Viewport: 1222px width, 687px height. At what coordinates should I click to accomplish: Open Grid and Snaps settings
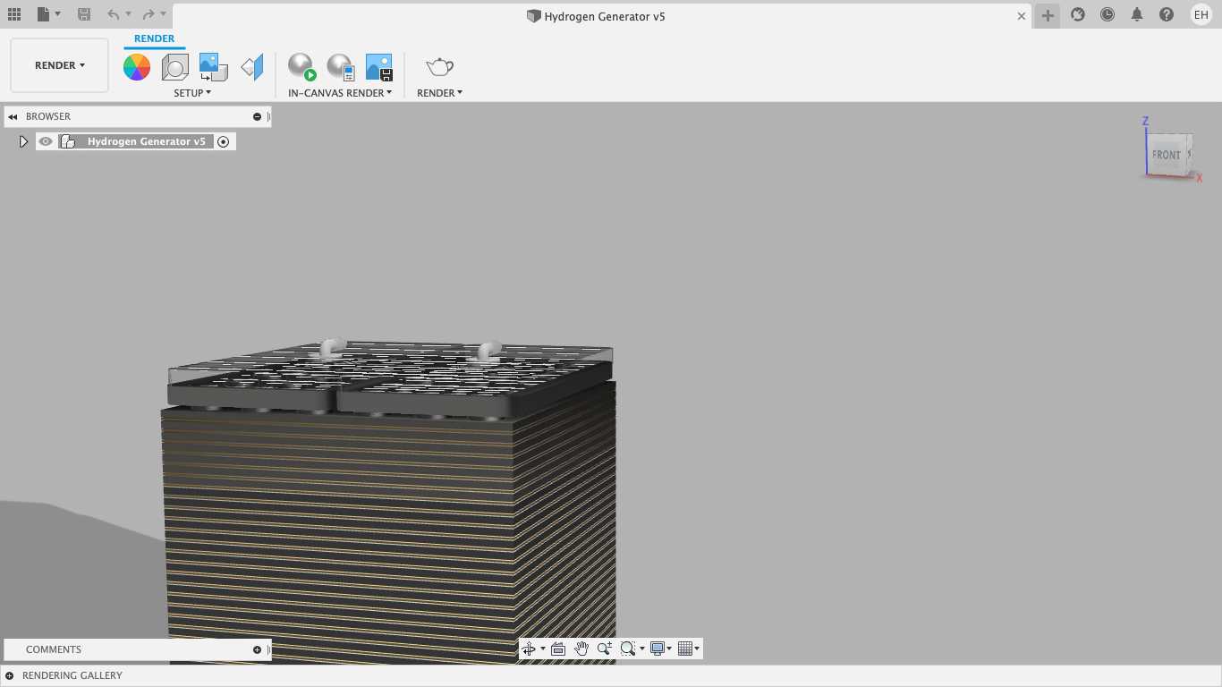coord(685,649)
